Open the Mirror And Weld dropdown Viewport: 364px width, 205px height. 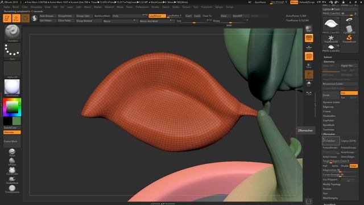pyautogui.click(x=157, y=21)
